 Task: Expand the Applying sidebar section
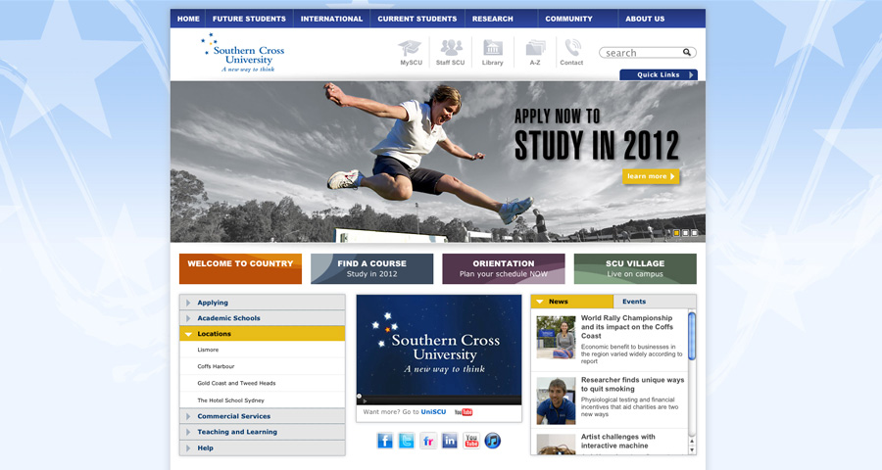point(262,303)
